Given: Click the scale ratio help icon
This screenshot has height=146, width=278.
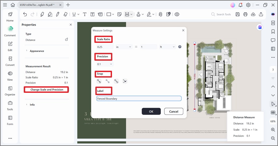Looking at the screenshot, I should click(180, 47).
